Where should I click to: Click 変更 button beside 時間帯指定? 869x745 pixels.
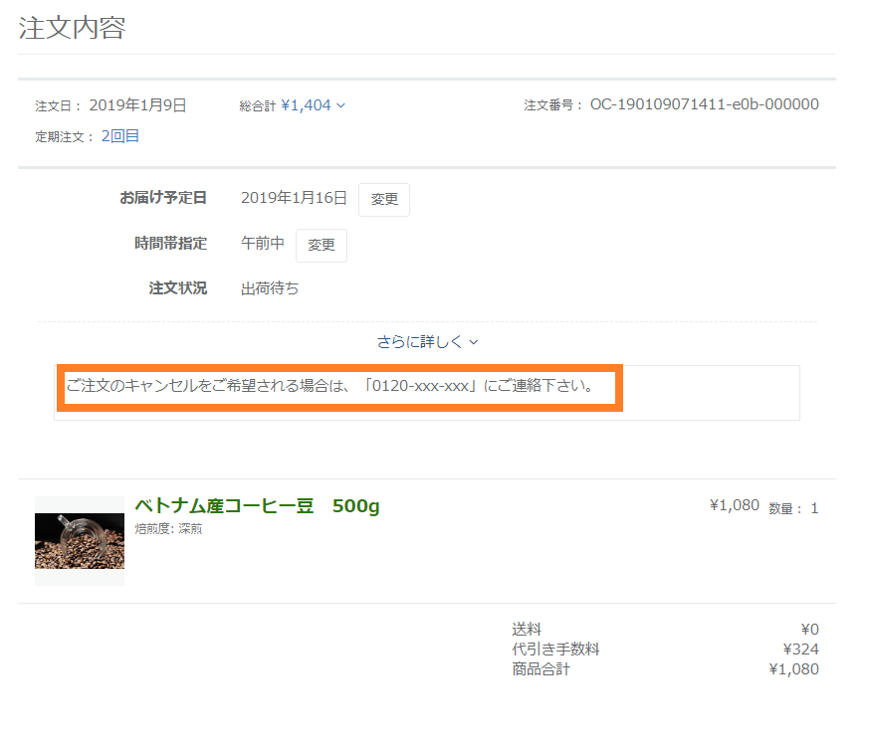click(322, 246)
